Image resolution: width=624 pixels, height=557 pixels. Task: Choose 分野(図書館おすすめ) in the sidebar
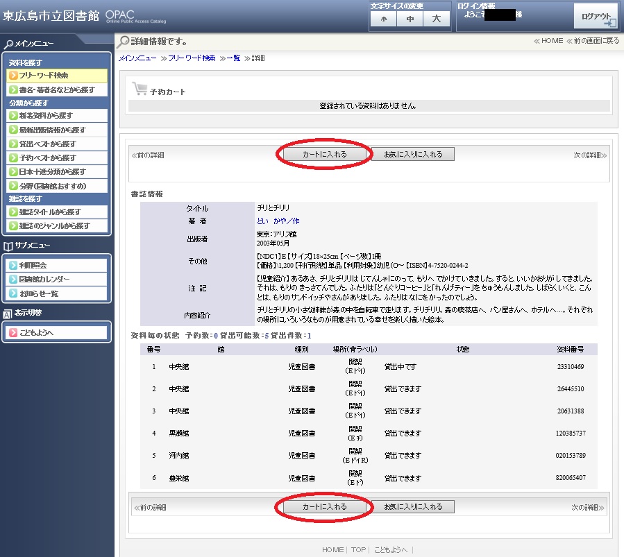pyautogui.click(x=57, y=186)
